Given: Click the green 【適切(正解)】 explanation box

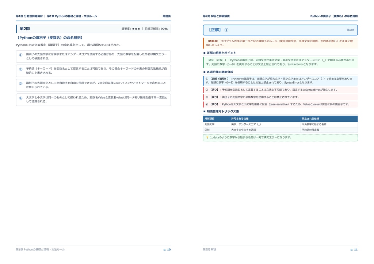Looking at the screenshot, I should point(280,62).
